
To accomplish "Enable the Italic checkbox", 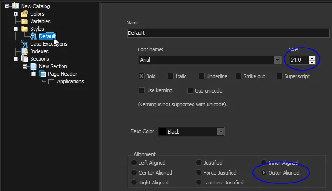I will point(170,76).
